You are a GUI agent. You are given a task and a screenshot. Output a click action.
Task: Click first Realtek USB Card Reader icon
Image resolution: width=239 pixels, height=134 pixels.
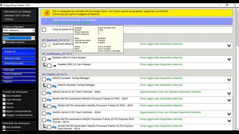[49, 59]
